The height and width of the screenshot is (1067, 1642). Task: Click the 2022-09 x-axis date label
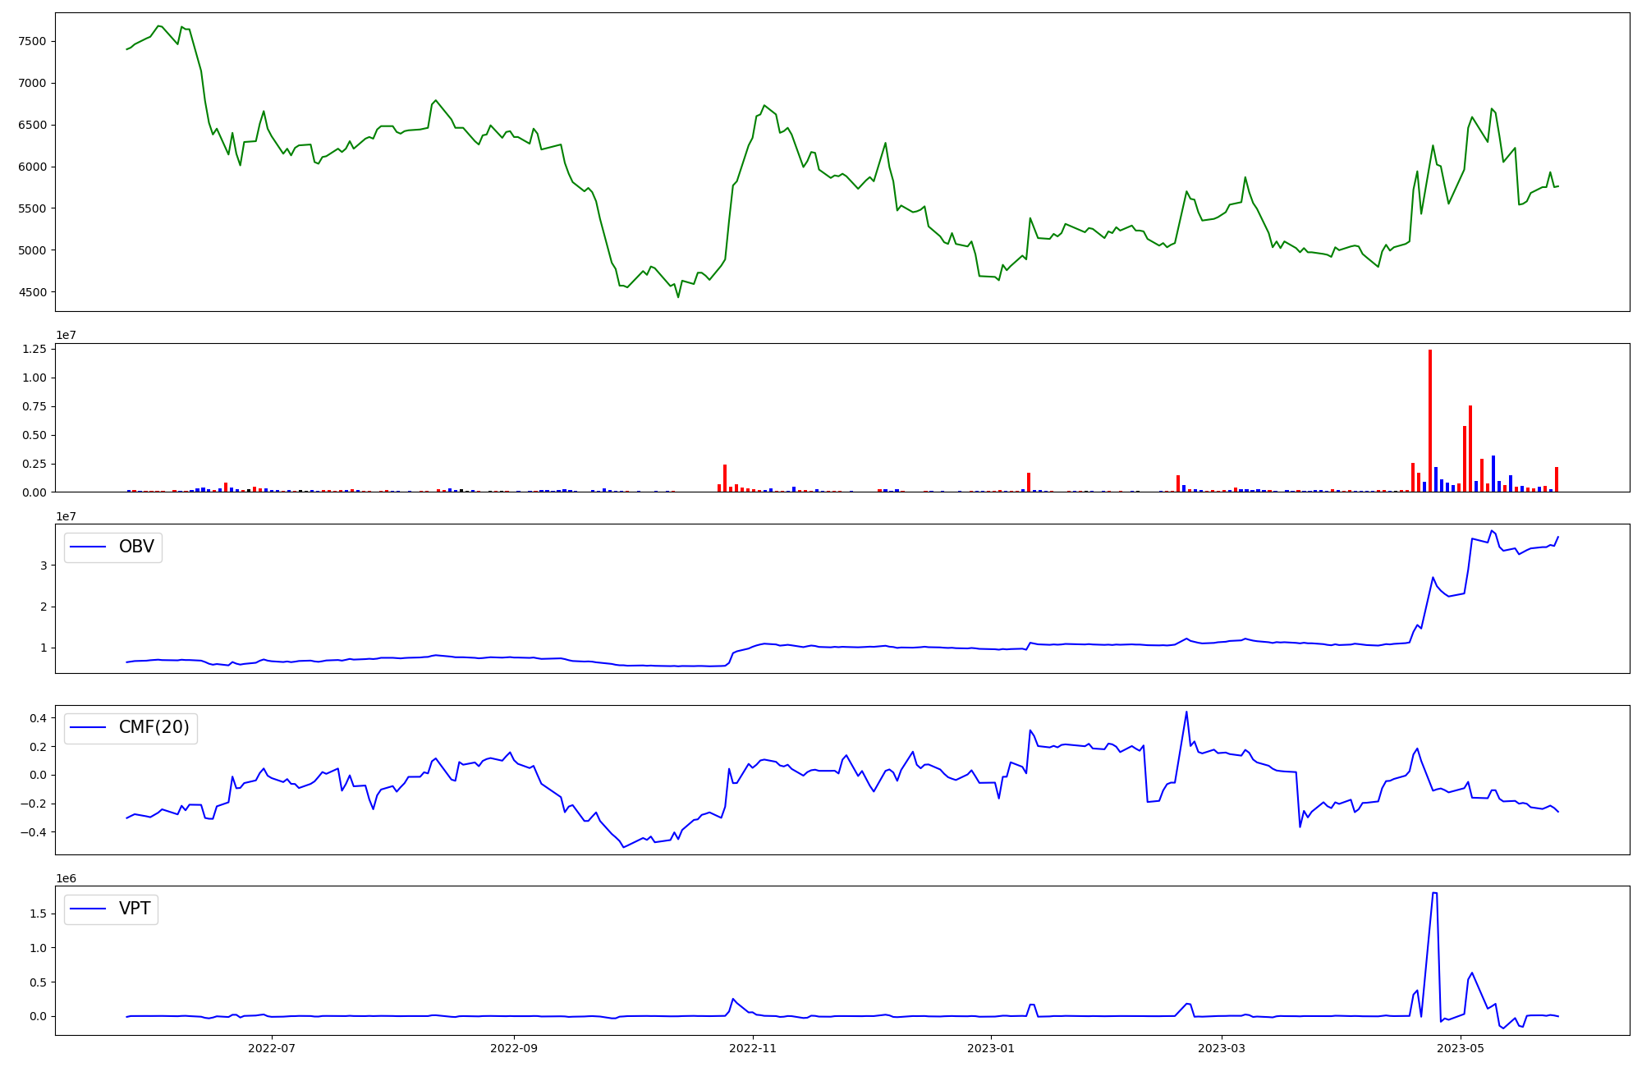(514, 1047)
